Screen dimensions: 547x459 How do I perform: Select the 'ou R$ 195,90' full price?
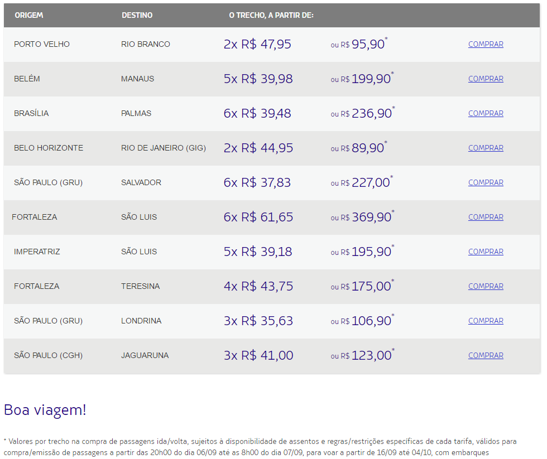pyautogui.click(x=362, y=251)
